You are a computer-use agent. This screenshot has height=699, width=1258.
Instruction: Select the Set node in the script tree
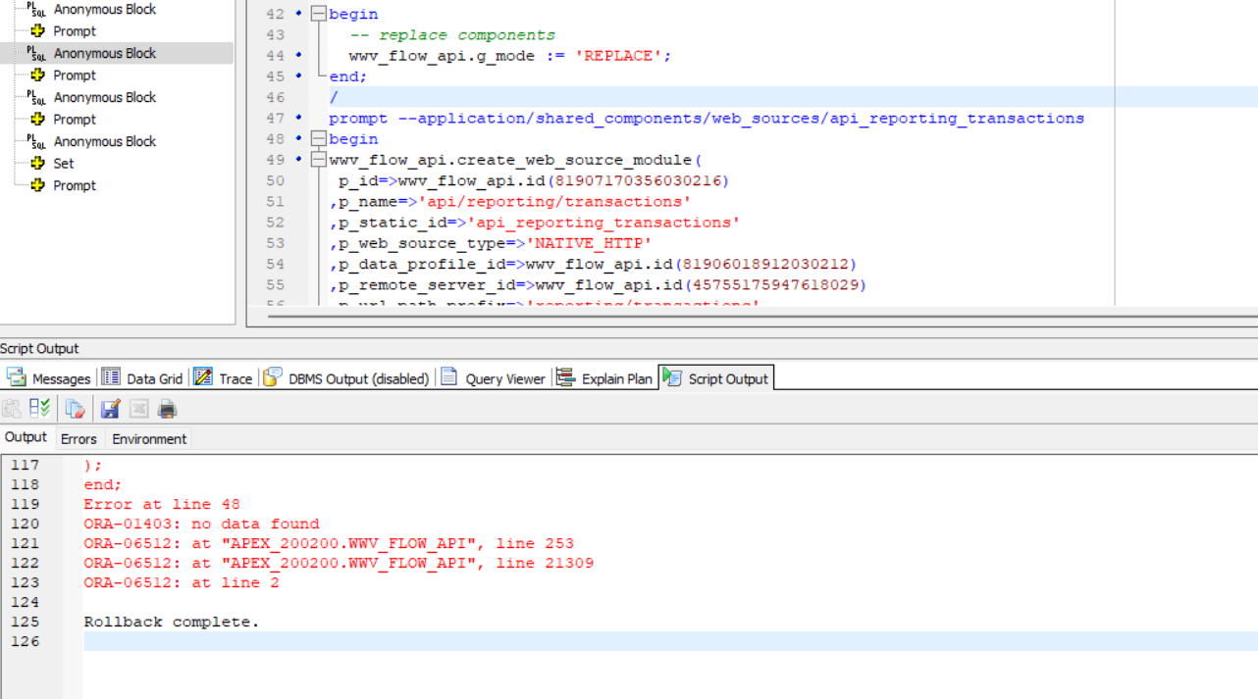coord(62,163)
